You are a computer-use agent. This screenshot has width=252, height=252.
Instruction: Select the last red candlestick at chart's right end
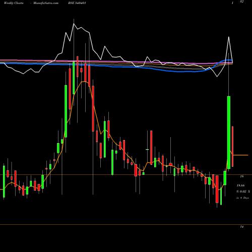233,147
